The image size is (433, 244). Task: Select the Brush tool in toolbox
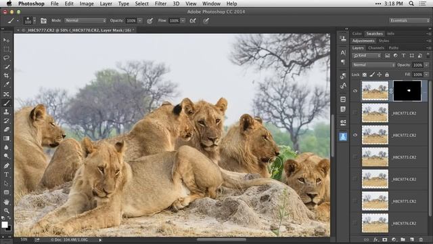6,103
